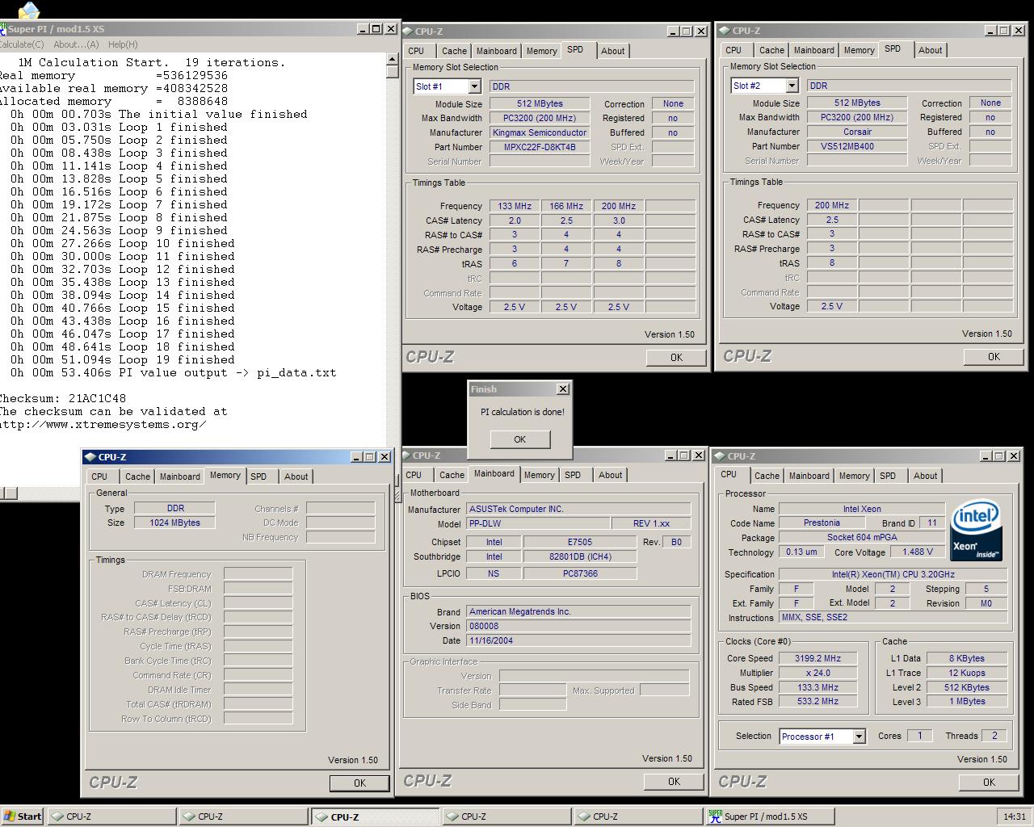Viewport: 1034px width, 827px height.
Task: Switch to CPU tab in Slot #1 window
Action: [x=416, y=51]
